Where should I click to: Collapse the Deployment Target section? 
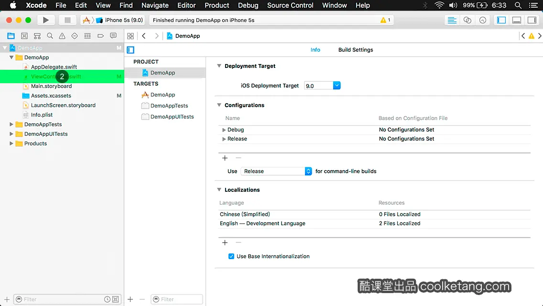[x=219, y=66]
